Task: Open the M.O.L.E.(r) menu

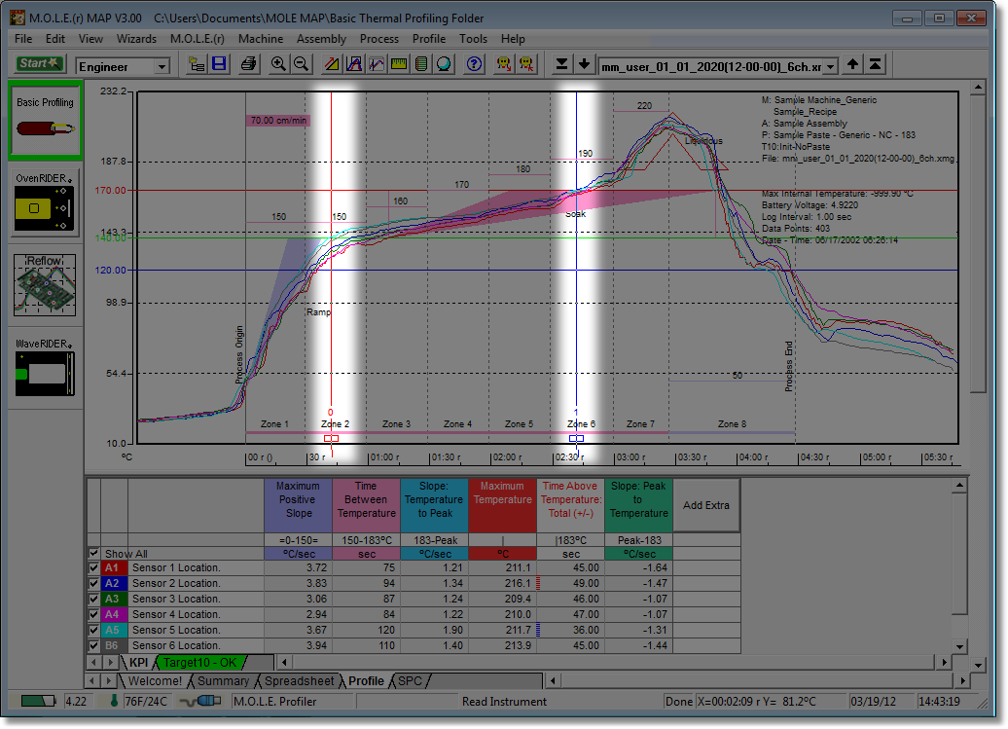Action: [198, 39]
